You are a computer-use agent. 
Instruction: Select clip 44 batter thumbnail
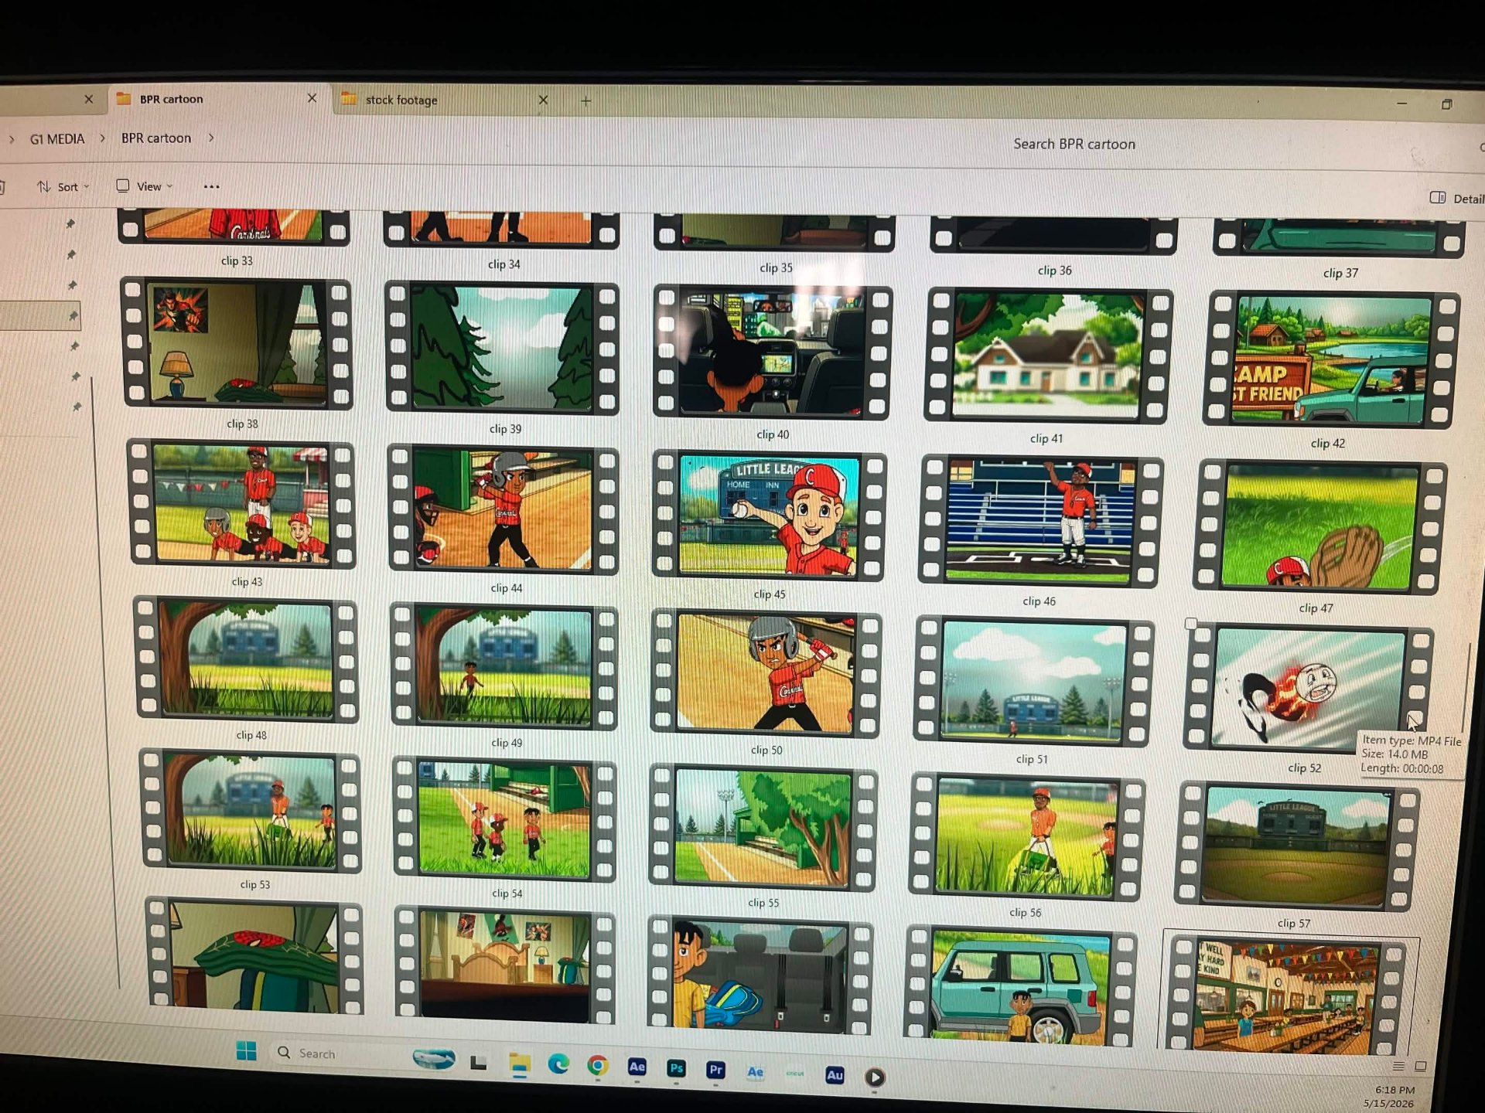coord(504,509)
